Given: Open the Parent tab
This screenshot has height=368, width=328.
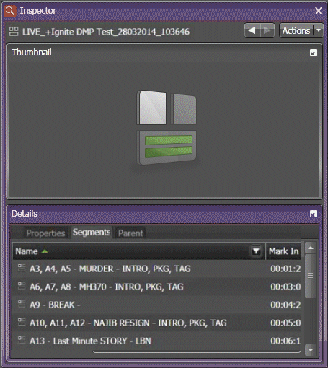Looking at the screenshot, I should (x=130, y=233).
